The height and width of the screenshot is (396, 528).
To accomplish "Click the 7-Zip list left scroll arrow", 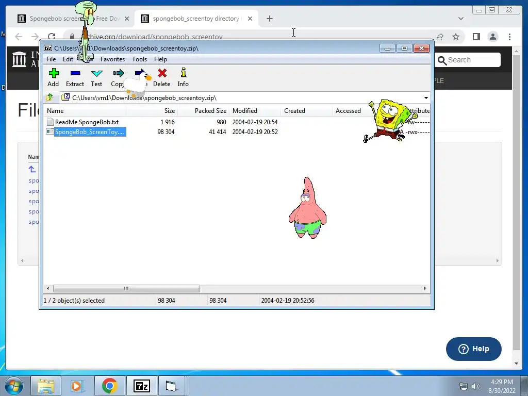I will (x=48, y=289).
